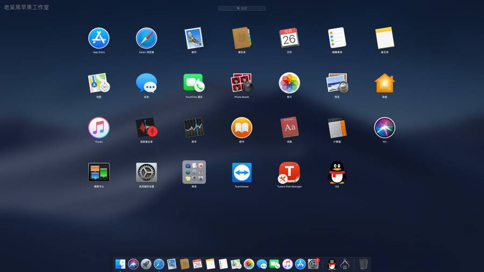Open System Preferences in Launchpad grid
484x272 pixels.
click(x=146, y=173)
